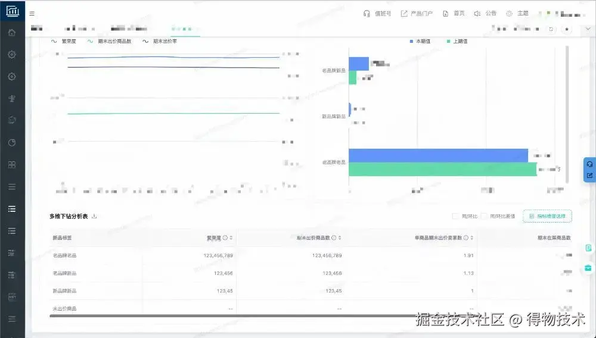
Task: Click the teal briefcase icon on right edge
Action: click(588, 268)
